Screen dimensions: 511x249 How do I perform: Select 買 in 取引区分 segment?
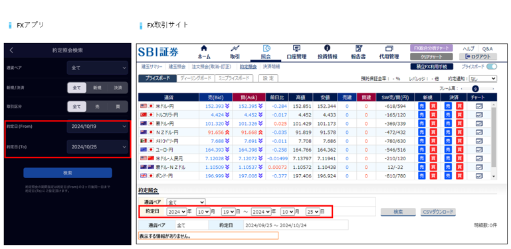click(x=118, y=107)
